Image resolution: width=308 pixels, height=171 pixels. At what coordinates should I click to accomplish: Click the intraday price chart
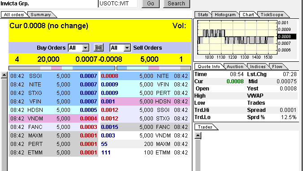point(237,37)
